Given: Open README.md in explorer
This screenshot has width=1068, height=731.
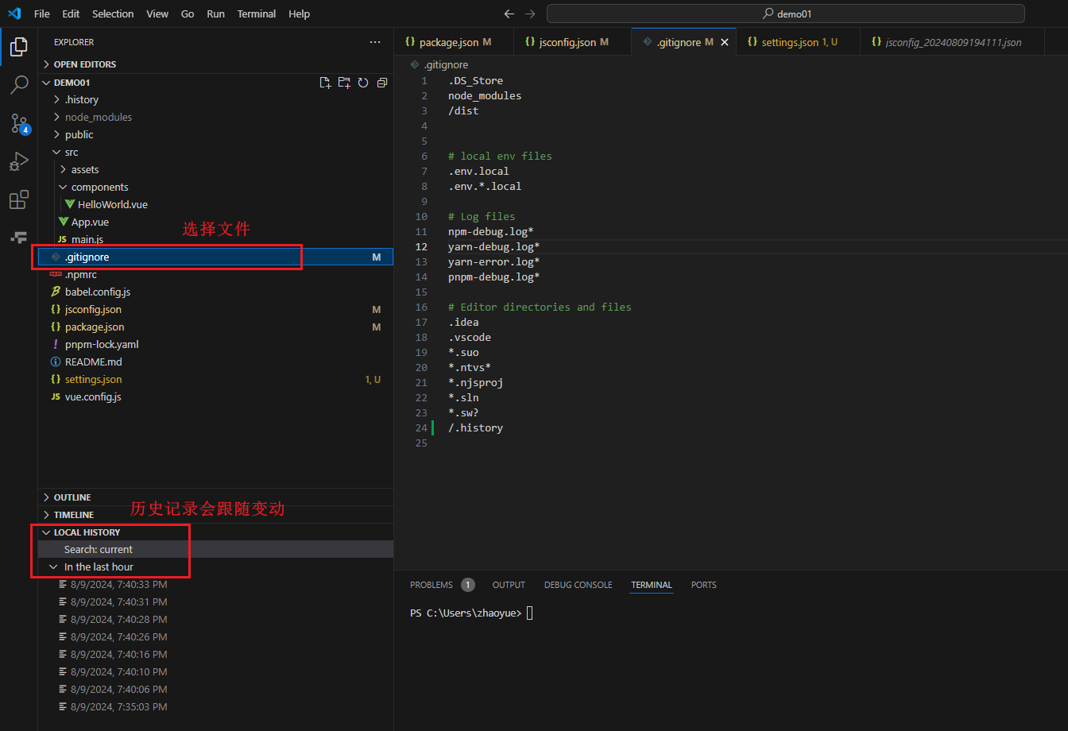Looking at the screenshot, I should point(94,362).
